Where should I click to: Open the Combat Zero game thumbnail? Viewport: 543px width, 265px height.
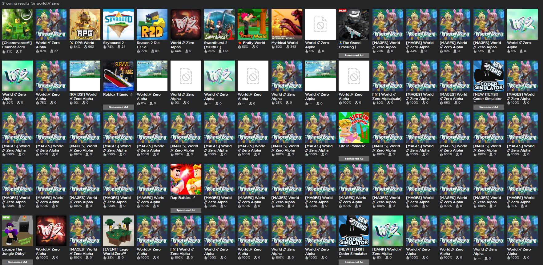pos(18,24)
